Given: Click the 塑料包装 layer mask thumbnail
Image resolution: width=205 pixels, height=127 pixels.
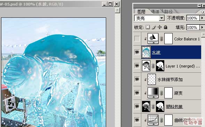Looking at the screenshot, I should (160, 106).
